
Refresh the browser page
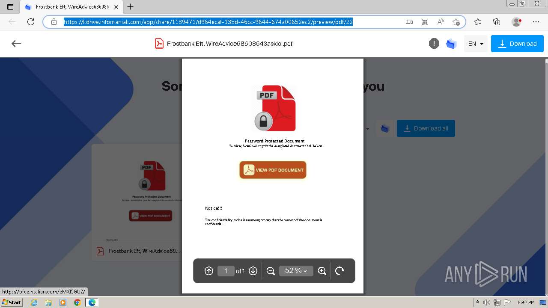coord(31,22)
